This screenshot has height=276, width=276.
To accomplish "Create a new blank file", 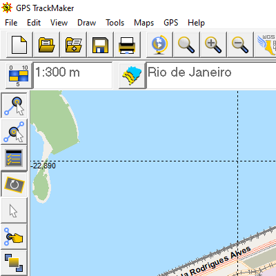I will pos(19,45).
